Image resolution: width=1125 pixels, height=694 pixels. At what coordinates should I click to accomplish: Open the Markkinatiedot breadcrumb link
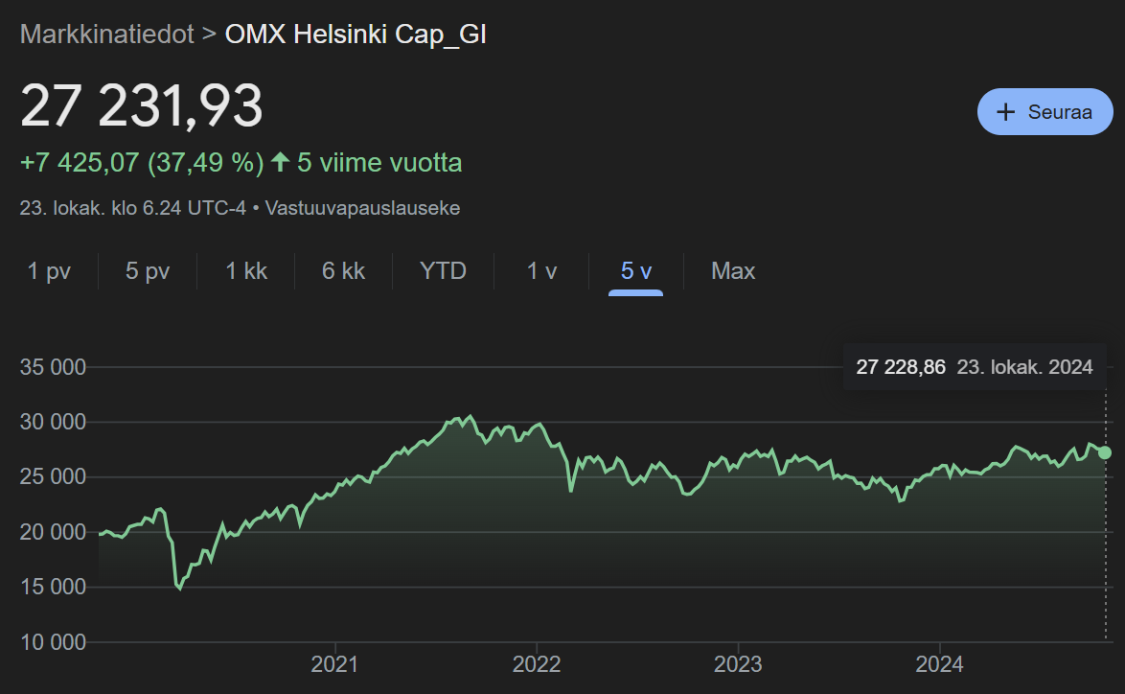coord(107,34)
